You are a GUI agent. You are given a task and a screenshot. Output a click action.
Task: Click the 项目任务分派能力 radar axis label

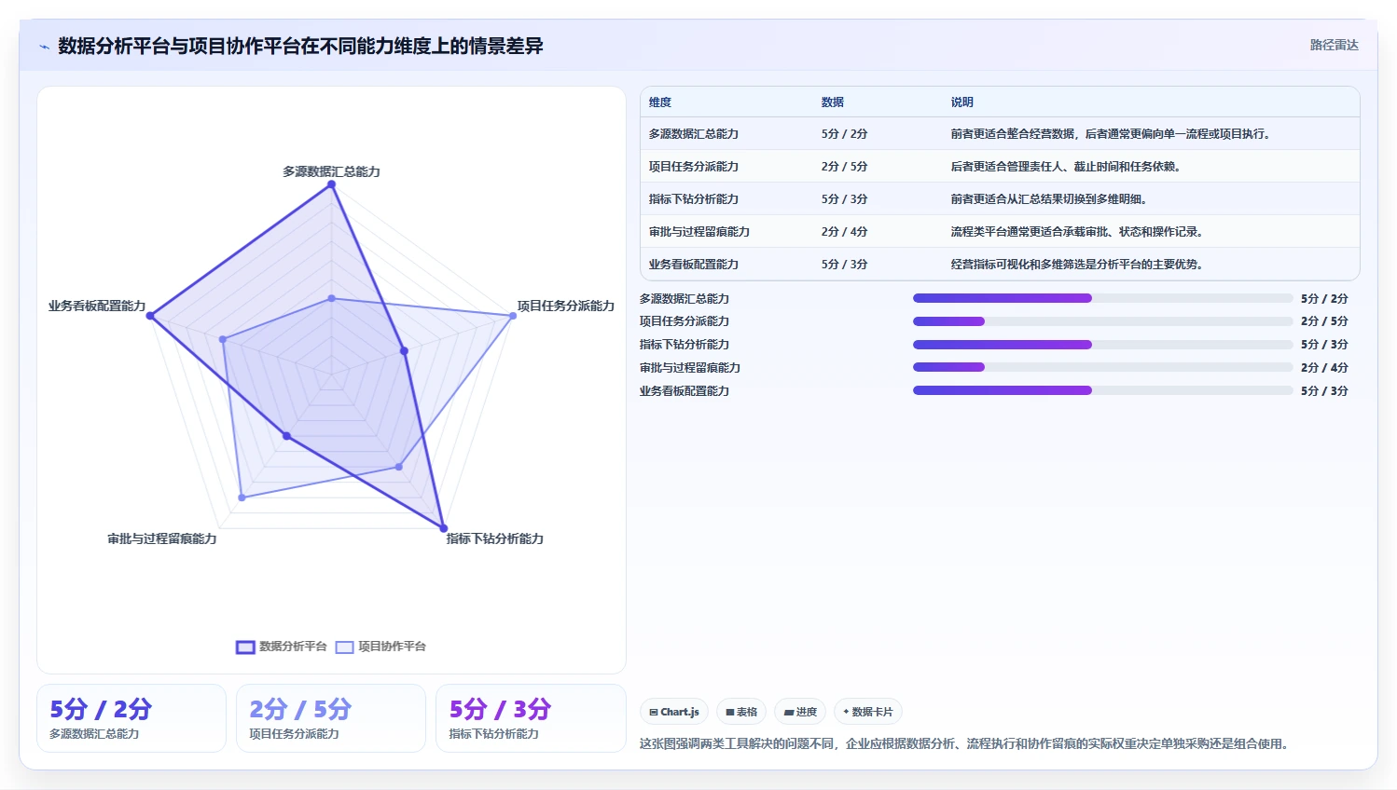point(566,306)
